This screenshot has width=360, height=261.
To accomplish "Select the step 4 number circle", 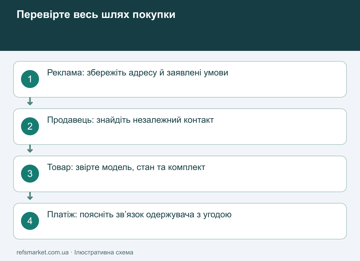I will coord(30,221).
